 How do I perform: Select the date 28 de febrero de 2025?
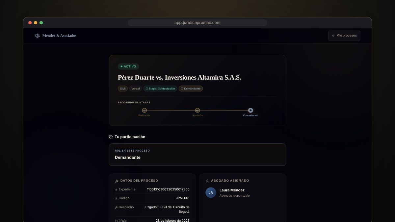coord(172,220)
